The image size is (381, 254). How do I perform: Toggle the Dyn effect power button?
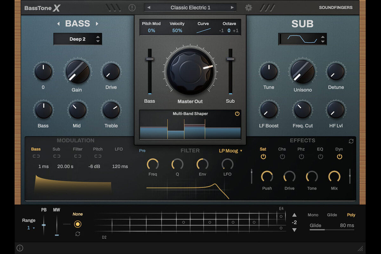tap(339, 157)
